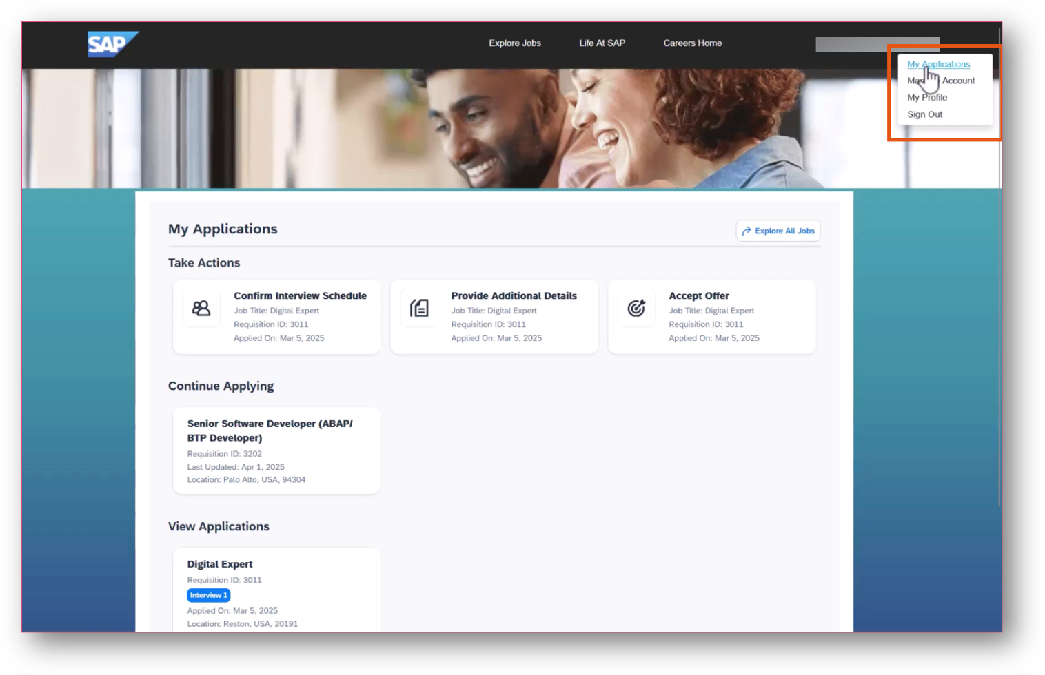Select My Profile in the dropdown menu
This screenshot has height=675, width=1045.
(927, 97)
